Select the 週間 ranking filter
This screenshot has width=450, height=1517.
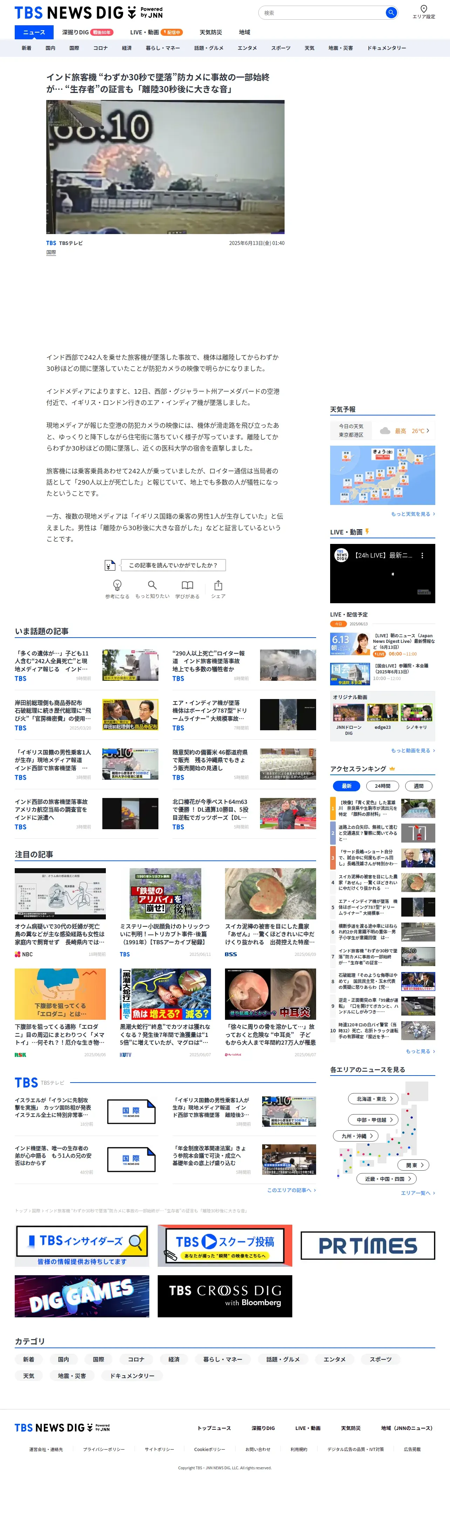click(x=418, y=786)
